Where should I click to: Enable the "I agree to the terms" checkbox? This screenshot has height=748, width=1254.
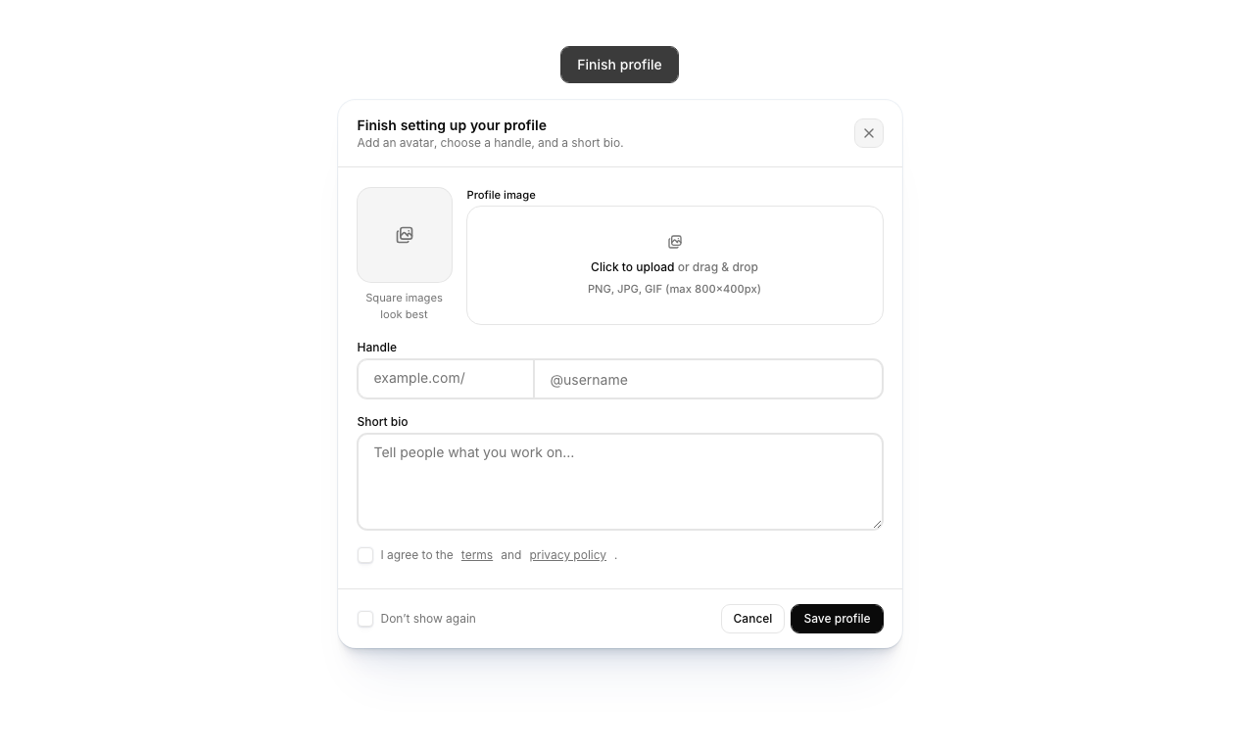[x=365, y=555]
